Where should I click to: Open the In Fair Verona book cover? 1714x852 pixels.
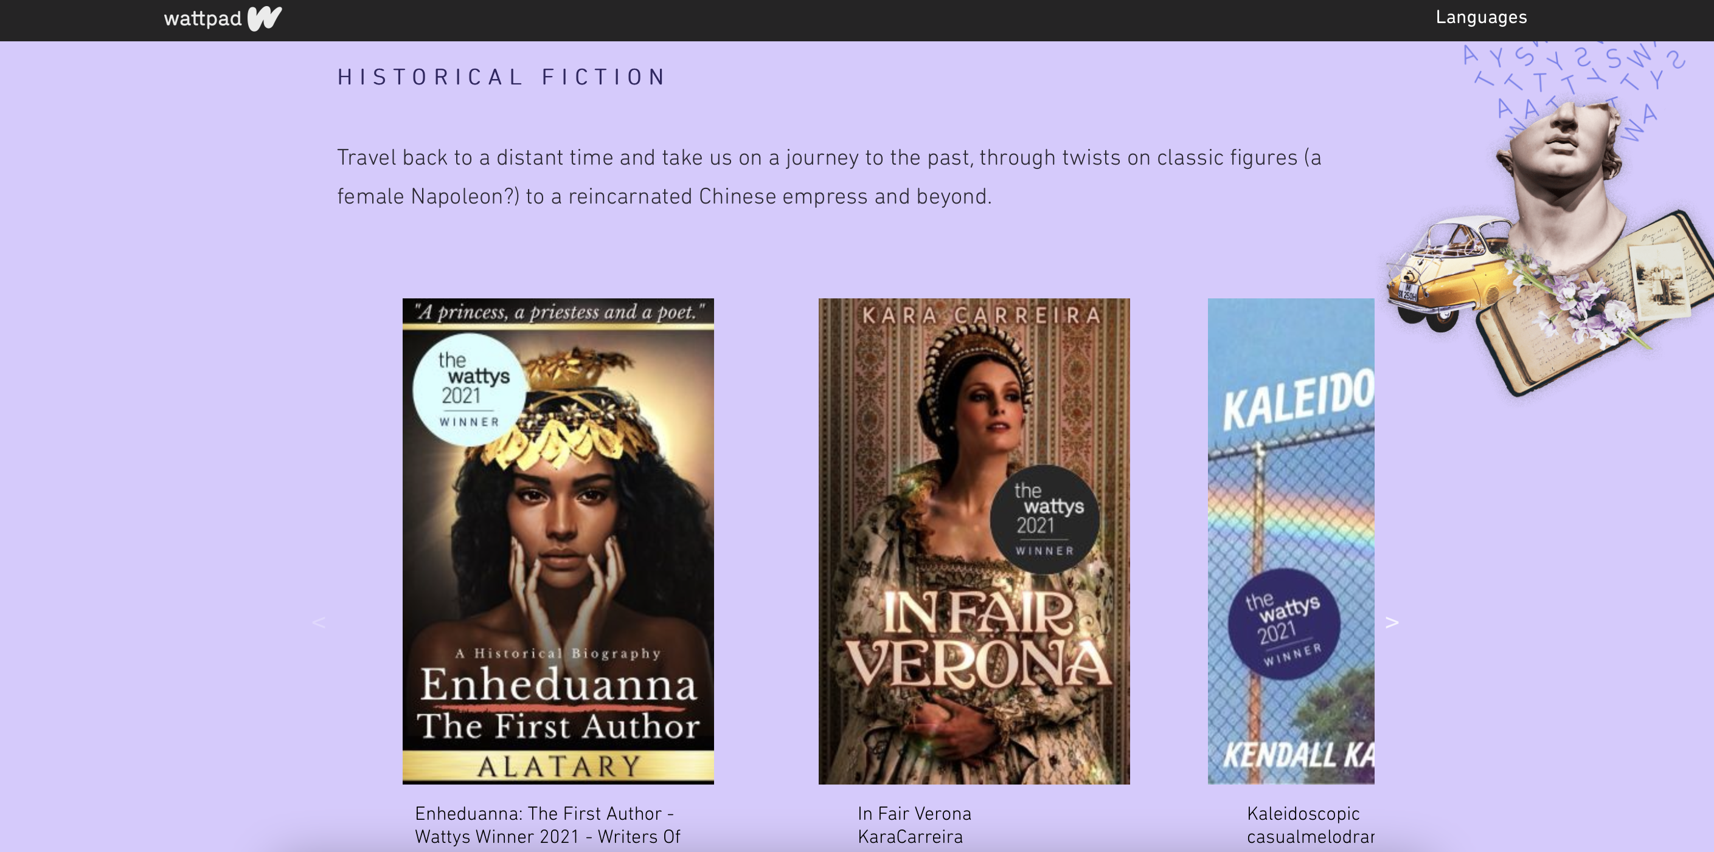click(973, 541)
